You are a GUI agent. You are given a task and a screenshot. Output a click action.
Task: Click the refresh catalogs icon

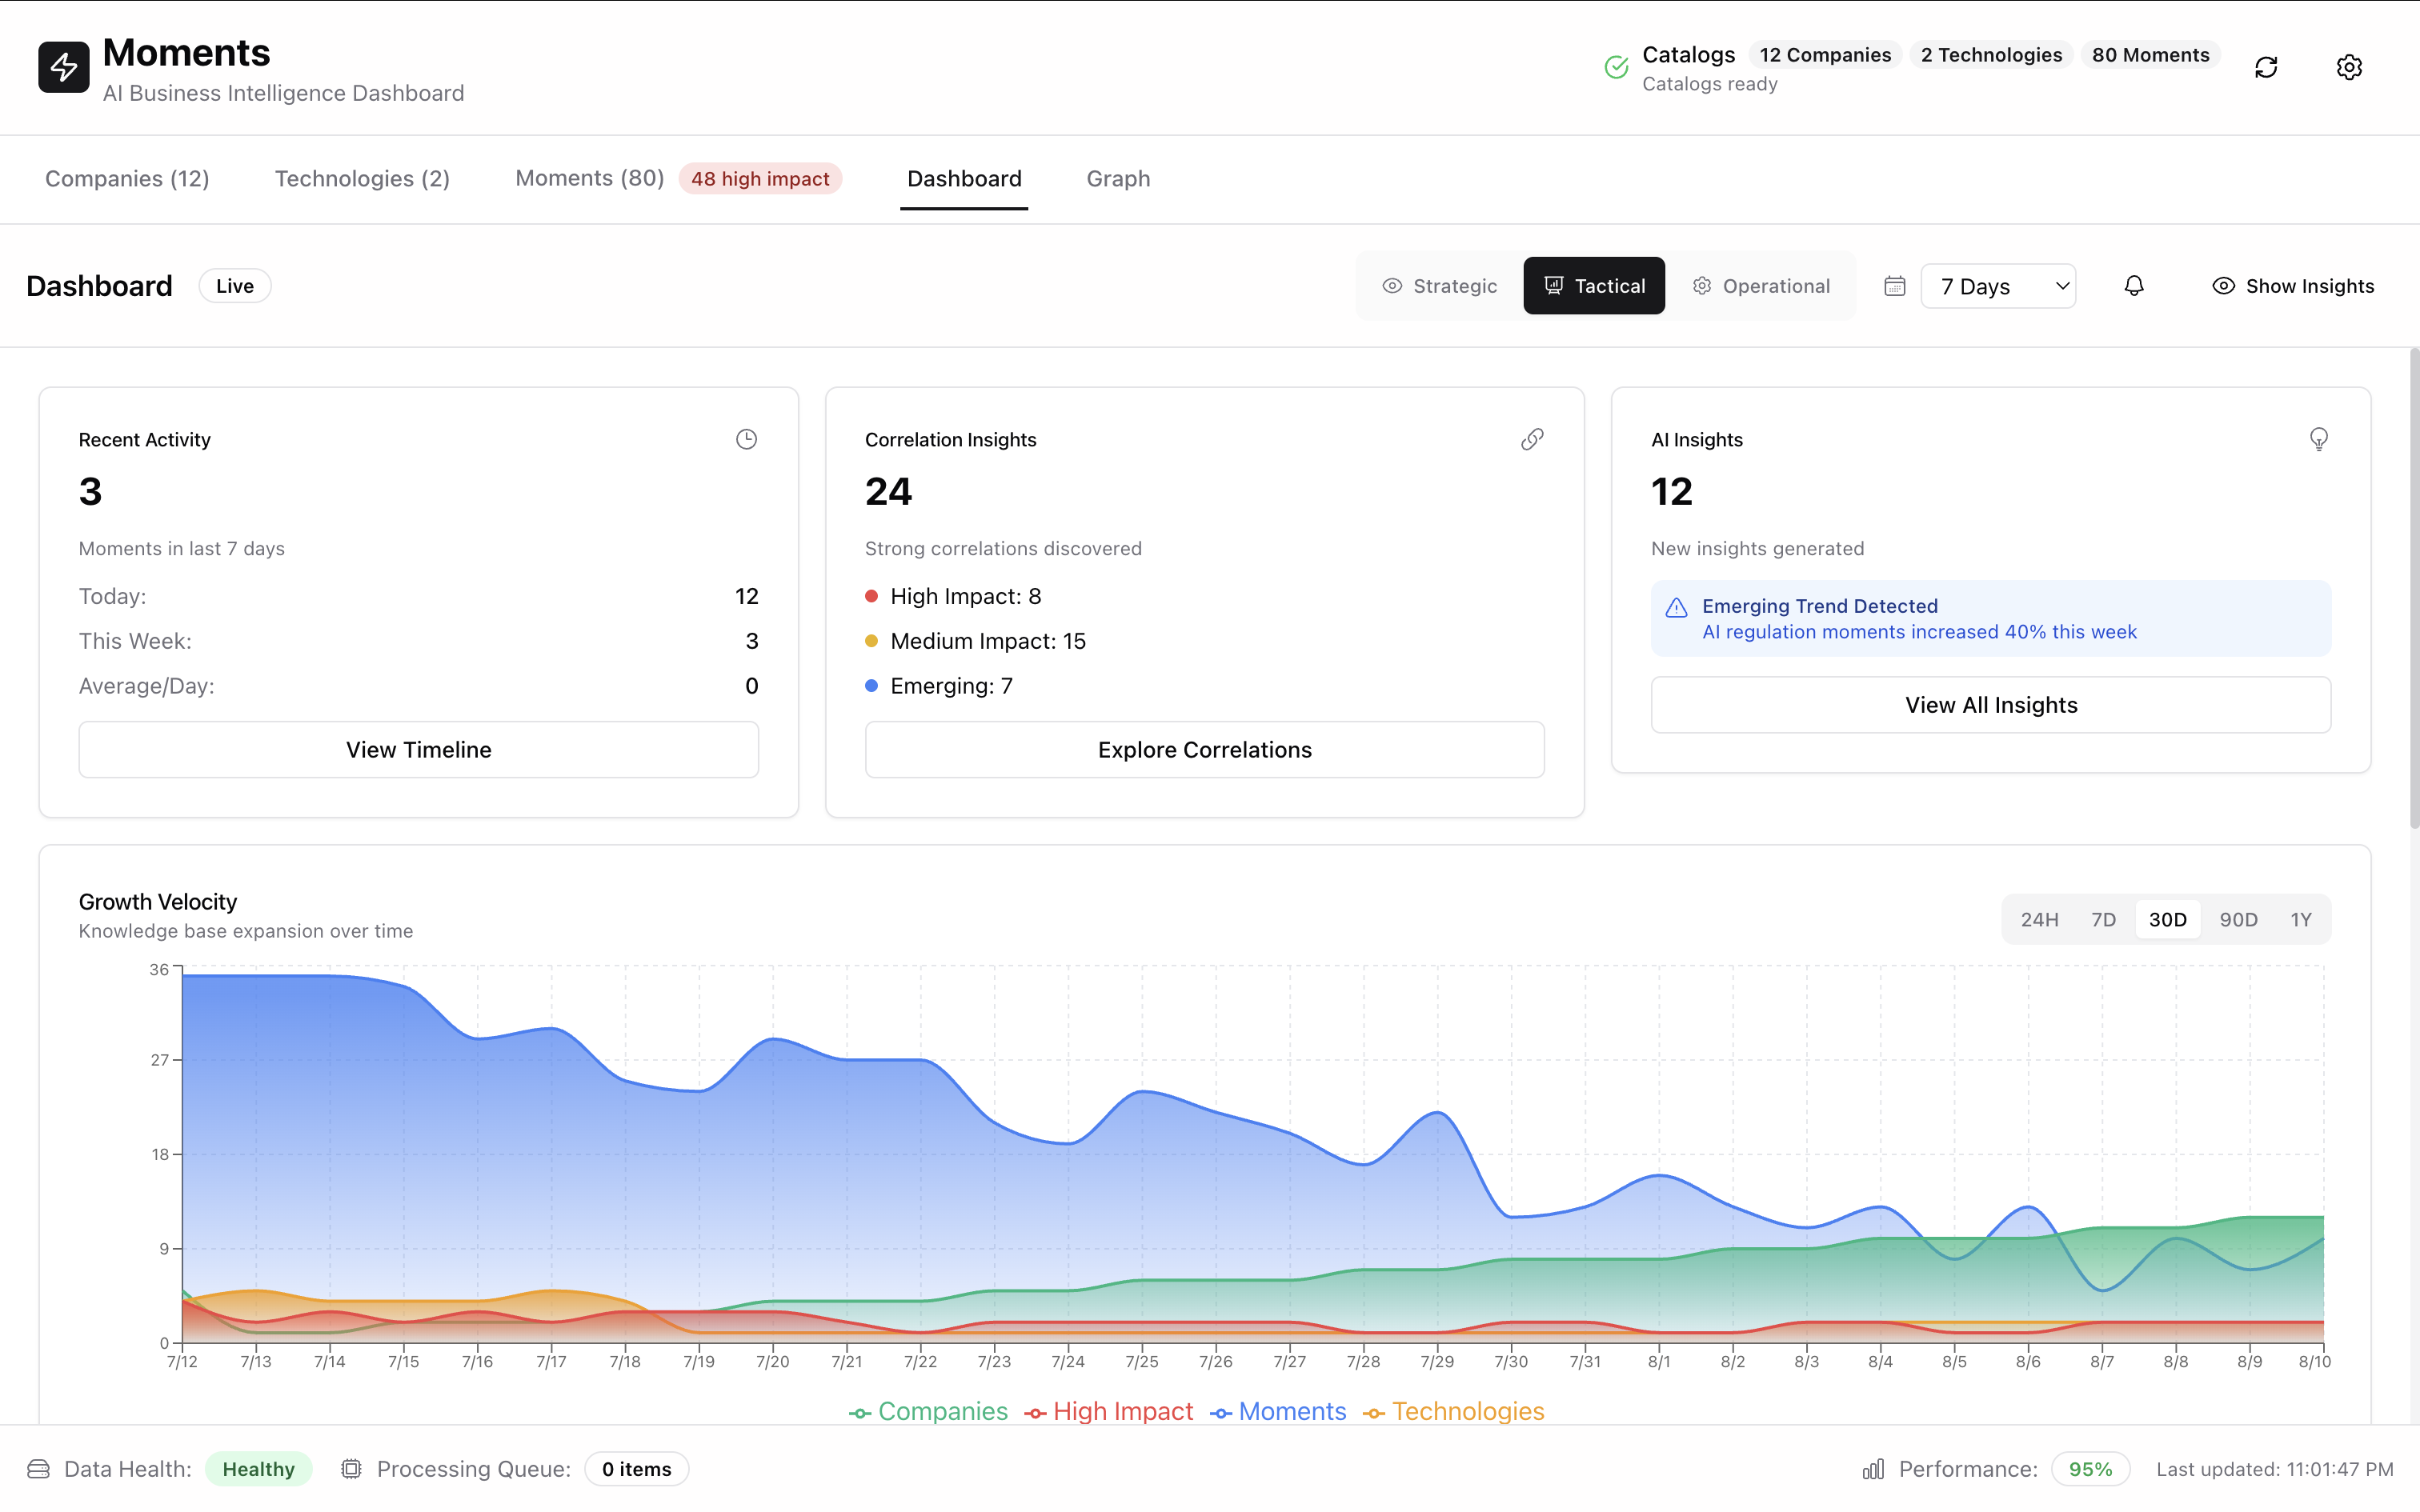(x=2266, y=66)
